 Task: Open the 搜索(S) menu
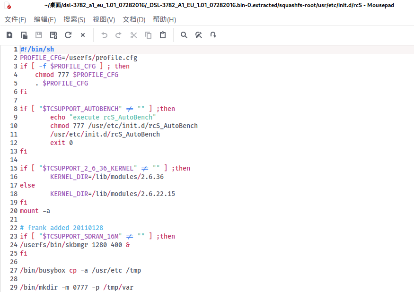coord(74,19)
